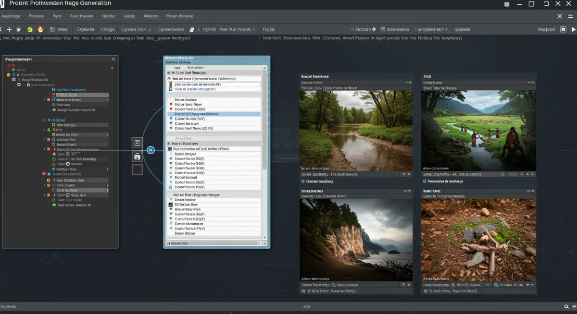The height and width of the screenshot is (314, 577).
Task: Expand the first collapsed red tree item
Action: coord(44,100)
